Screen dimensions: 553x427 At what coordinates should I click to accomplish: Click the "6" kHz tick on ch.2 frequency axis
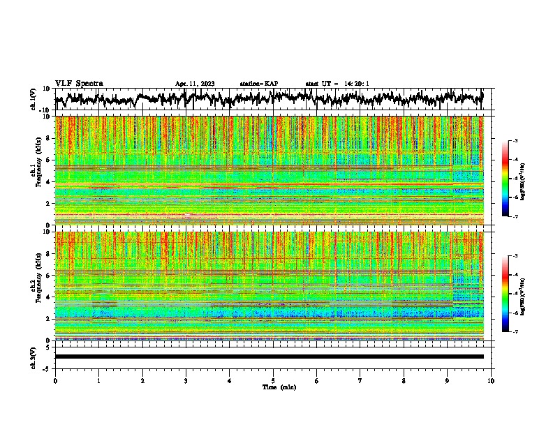[x=48, y=276]
